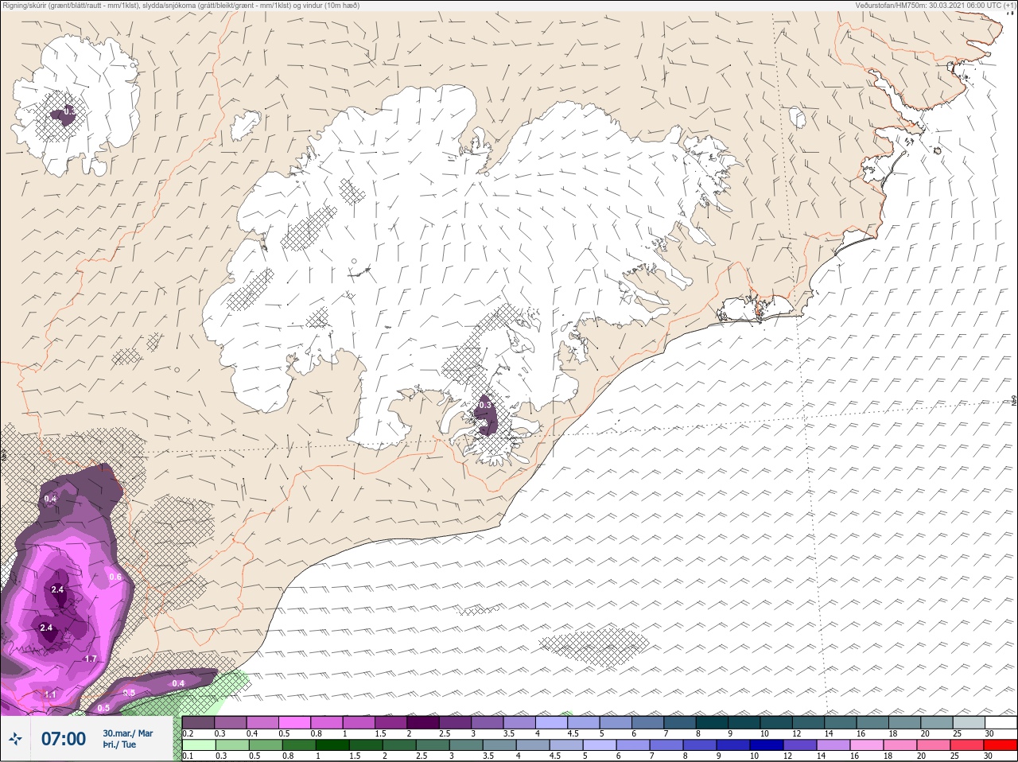
Task: Select the white top-row swatch labelled 30
Action: pos(1001,723)
